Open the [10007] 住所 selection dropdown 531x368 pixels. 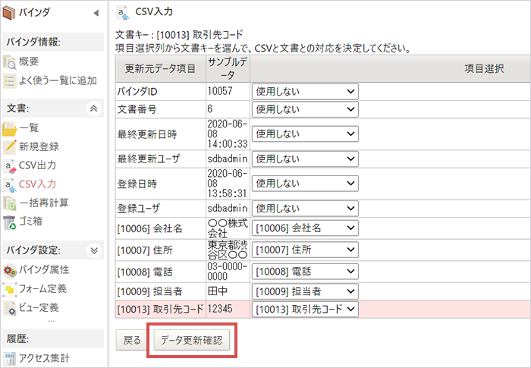305,250
